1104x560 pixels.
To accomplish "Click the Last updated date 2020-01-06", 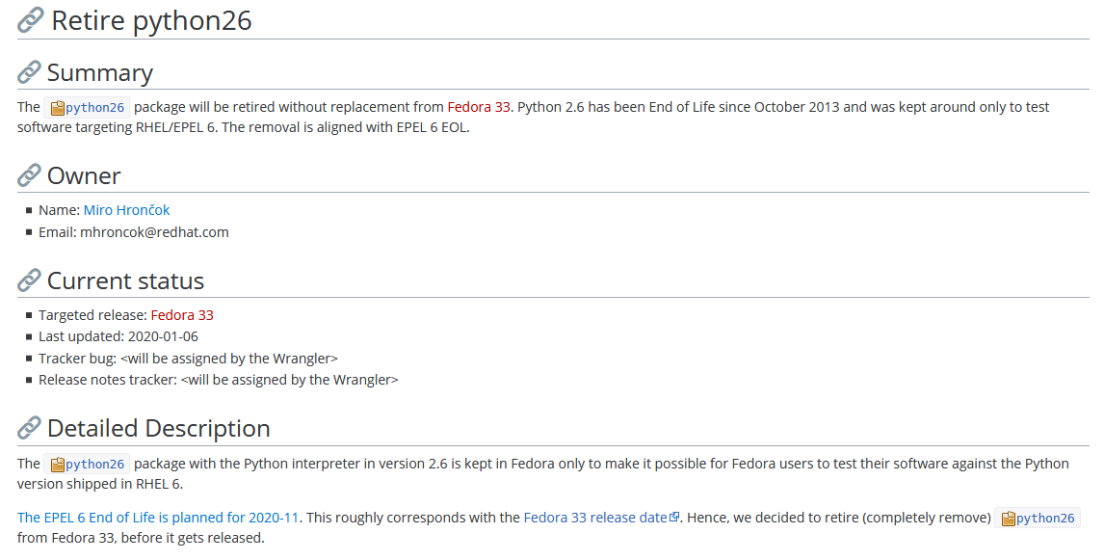I will pyautogui.click(x=163, y=336).
